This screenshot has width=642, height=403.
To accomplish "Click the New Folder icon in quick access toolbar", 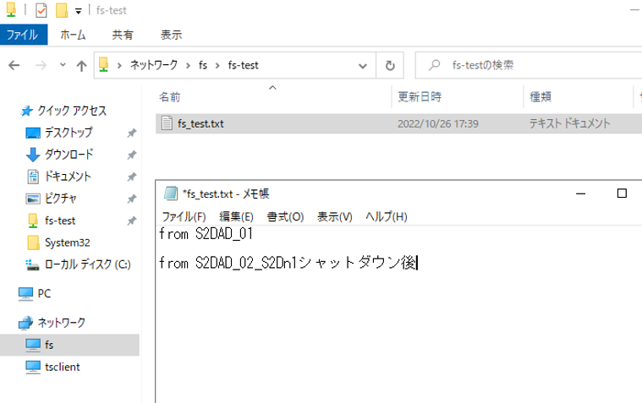I will click(62, 10).
